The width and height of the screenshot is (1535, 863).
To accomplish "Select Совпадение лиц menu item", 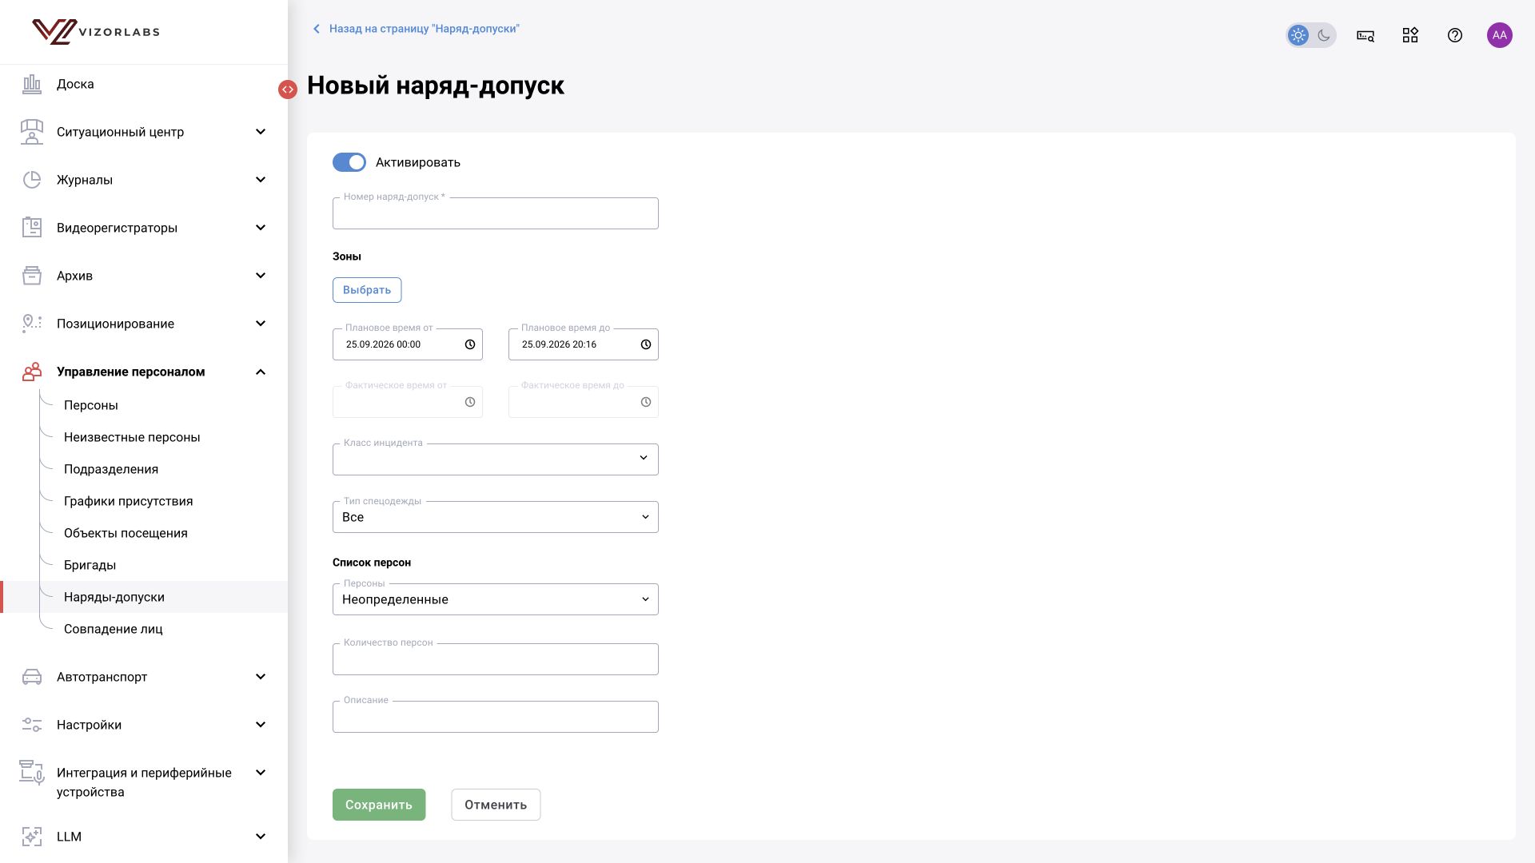I will (114, 629).
